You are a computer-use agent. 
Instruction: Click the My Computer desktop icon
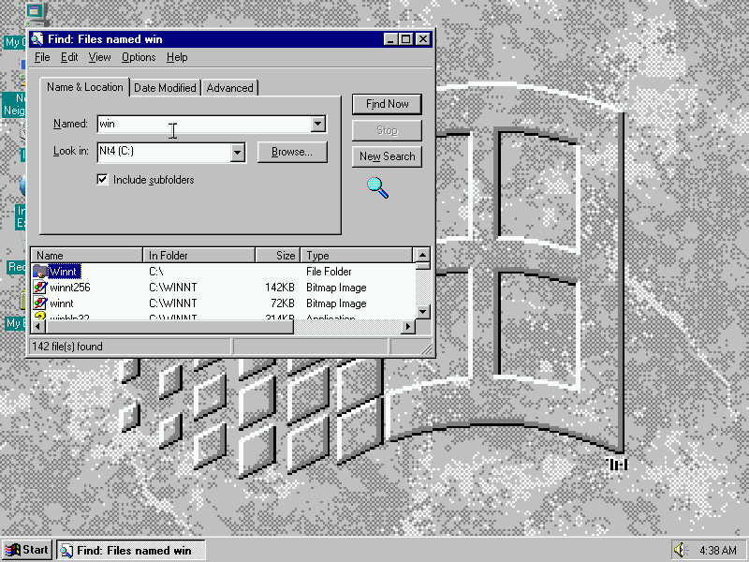36,14
